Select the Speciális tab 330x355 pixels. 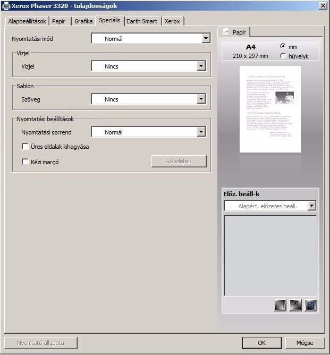tap(110, 20)
